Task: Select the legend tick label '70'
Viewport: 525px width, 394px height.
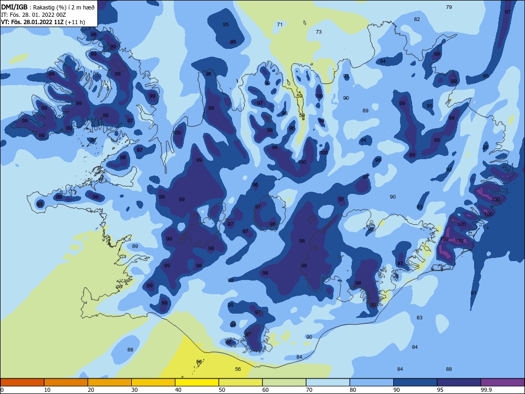Action: click(x=309, y=390)
